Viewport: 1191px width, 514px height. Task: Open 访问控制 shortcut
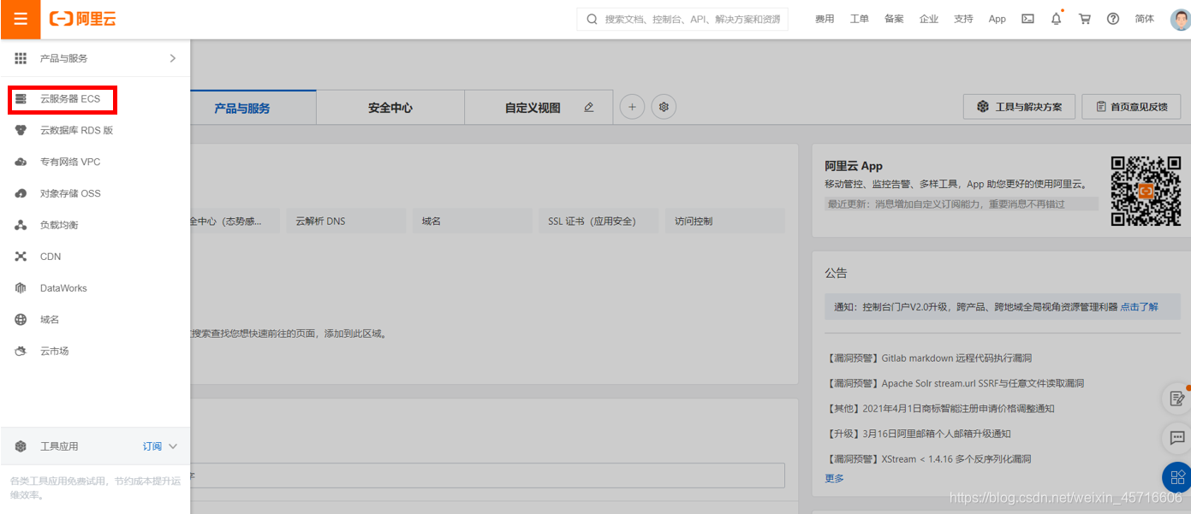[x=724, y=221]
